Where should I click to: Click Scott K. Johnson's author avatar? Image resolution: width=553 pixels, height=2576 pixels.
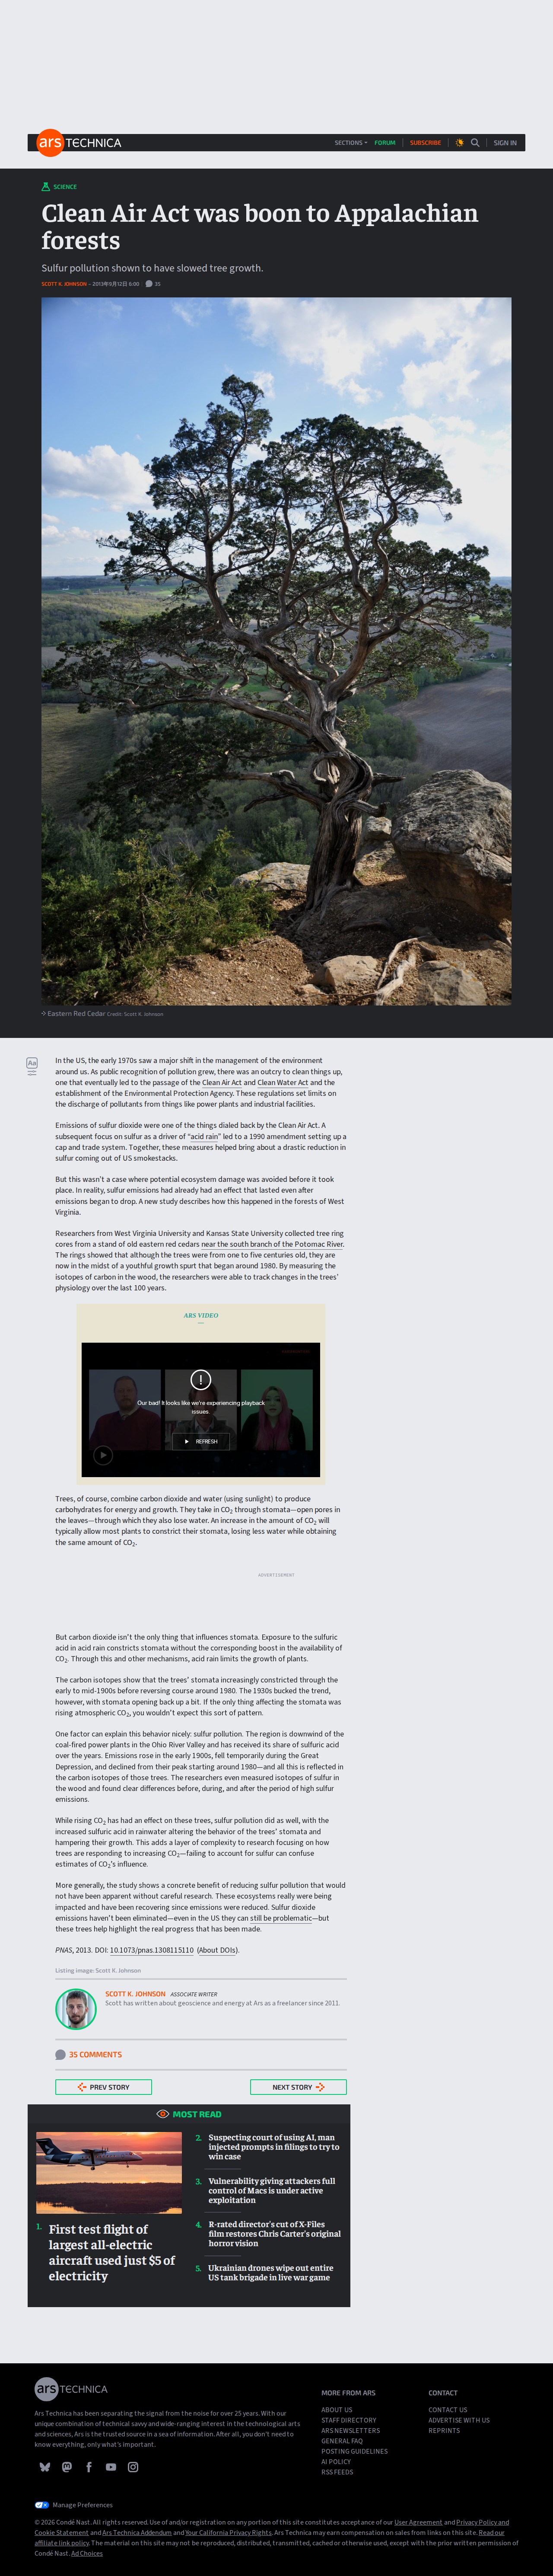click(76, 2009)
